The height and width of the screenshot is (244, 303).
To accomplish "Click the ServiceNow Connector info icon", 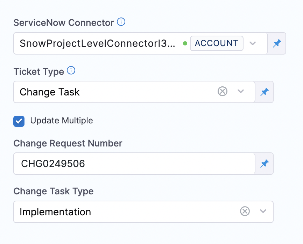I will [121, 22].
